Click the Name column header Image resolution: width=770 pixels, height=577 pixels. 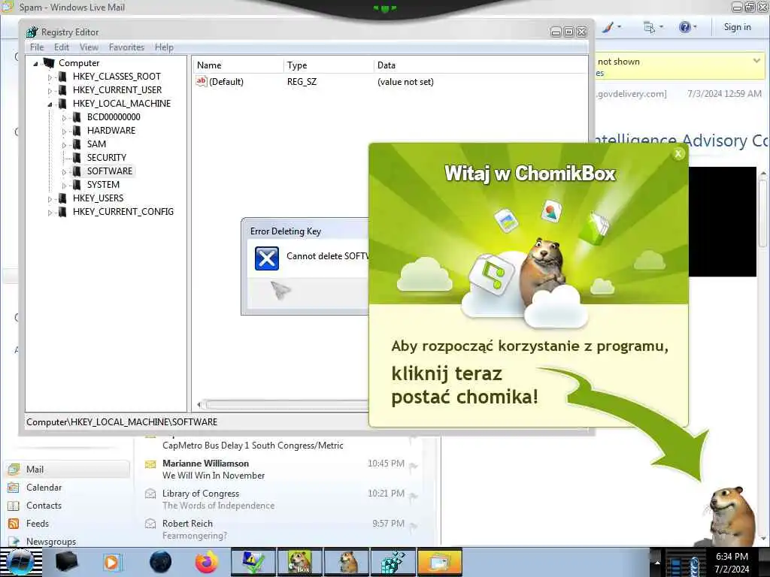tap(238, 65)
